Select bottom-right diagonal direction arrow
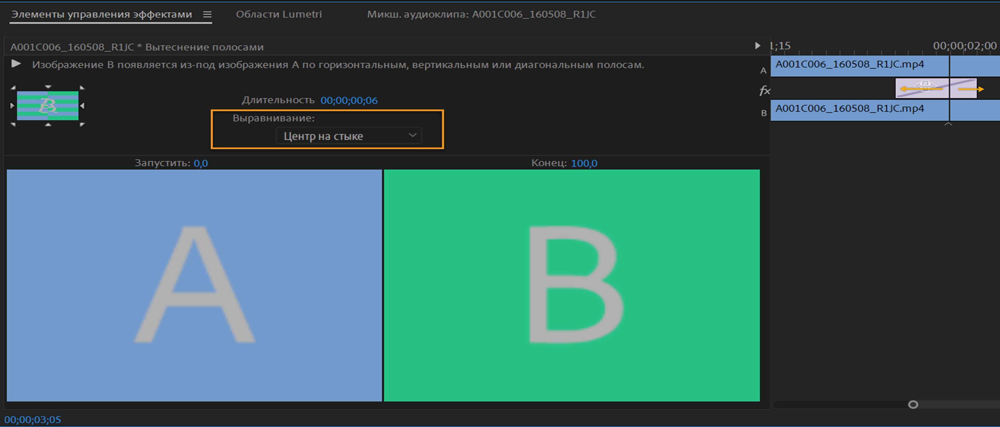 point(82,124)
